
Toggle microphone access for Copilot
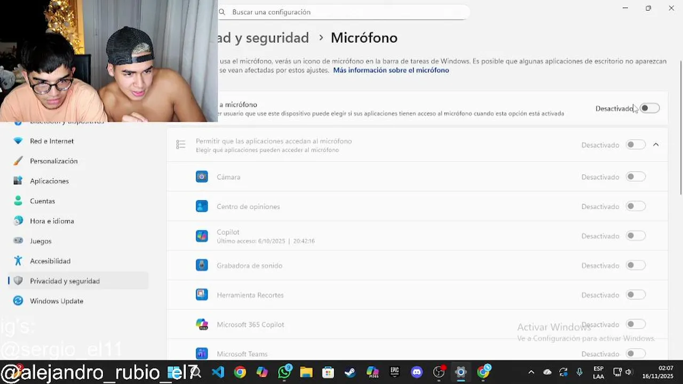[636, 236]
